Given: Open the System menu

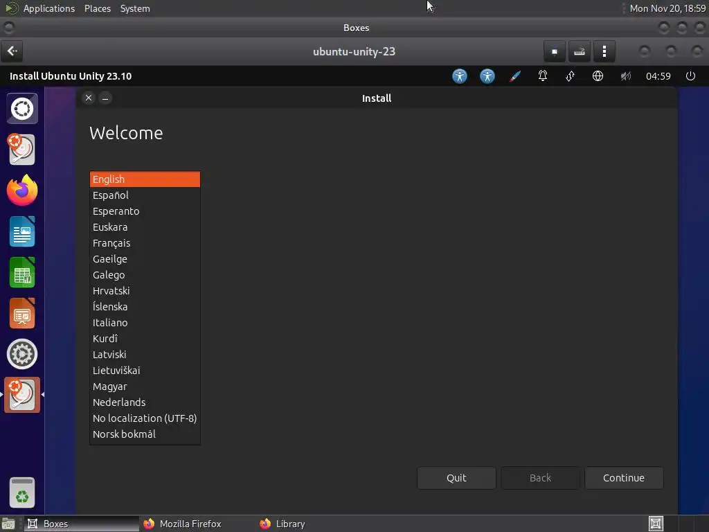Looking at the screenshot, I should 135,8.
